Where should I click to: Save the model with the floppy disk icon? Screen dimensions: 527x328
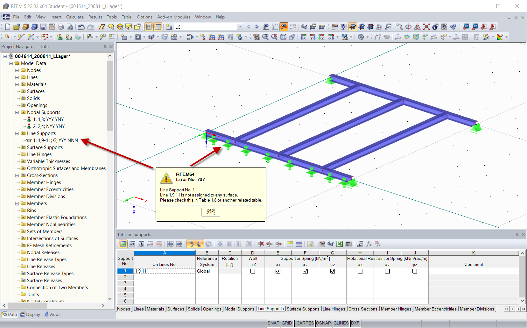(43, 27)
